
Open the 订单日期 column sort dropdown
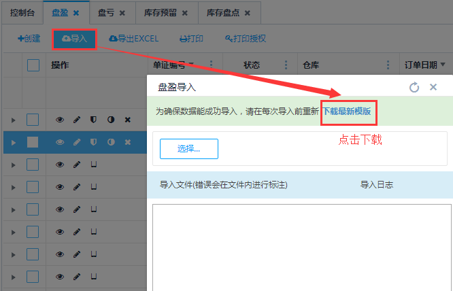point(443,65)
